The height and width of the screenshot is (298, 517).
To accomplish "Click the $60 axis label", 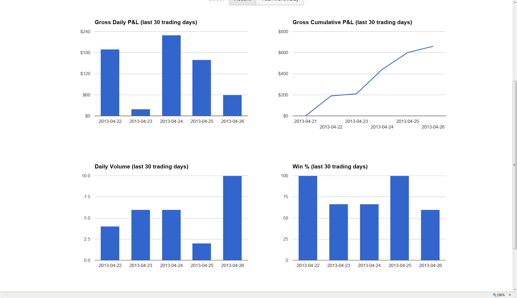I will tap(86, 95).
